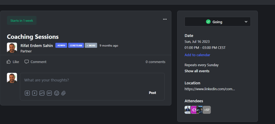Open the third attendee's avatar
The image size is (275, 124).
click(x=200, y=110)
